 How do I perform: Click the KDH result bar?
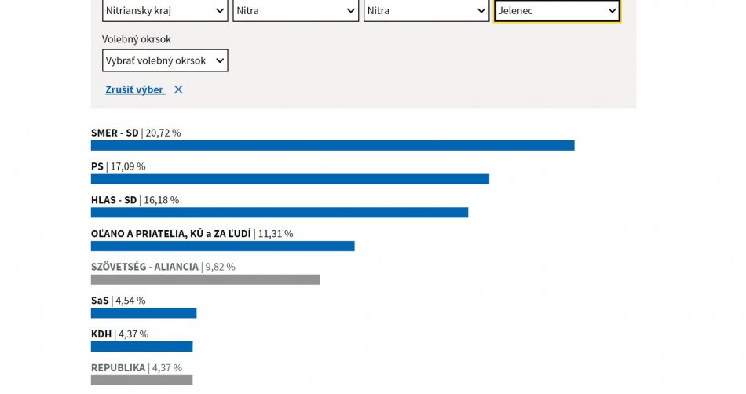[x=141, y=346]
